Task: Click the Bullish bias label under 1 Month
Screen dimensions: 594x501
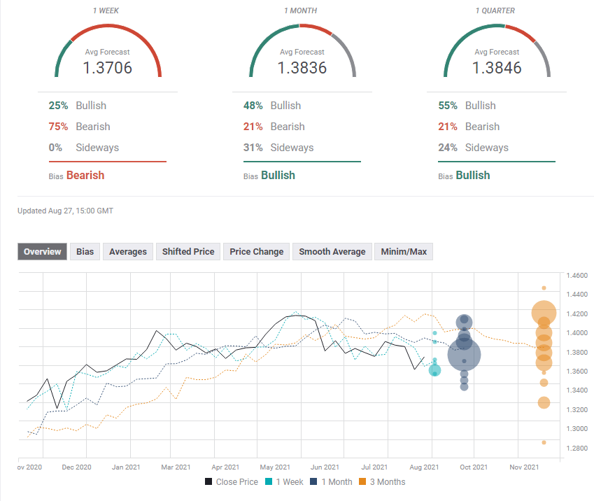Action: point(278,176)
